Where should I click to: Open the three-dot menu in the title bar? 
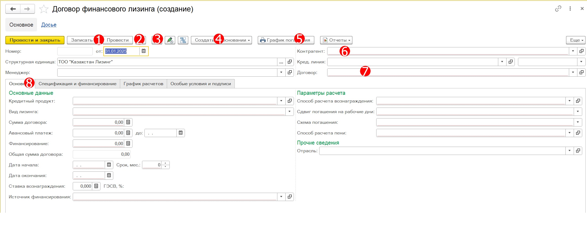tap(570, 9)
